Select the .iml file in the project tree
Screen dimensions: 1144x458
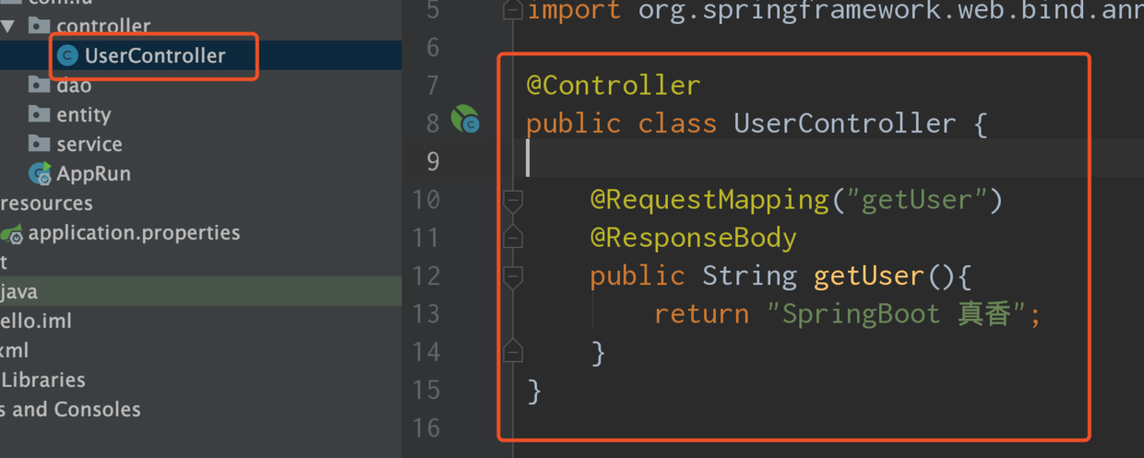coord(35,321)
